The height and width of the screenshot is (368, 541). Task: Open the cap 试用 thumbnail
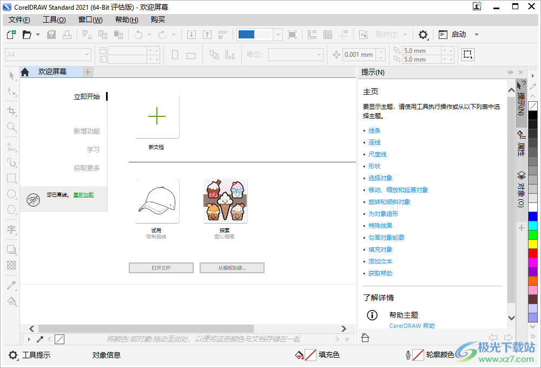click(157, 201)
